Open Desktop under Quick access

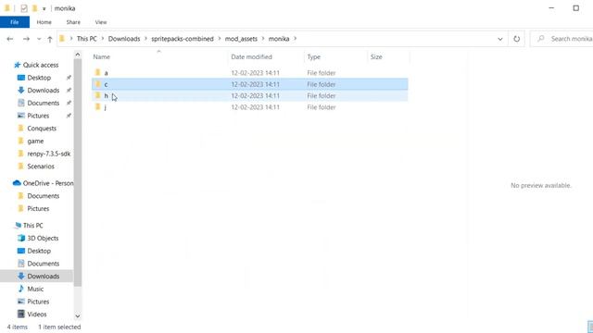click(39, 78)
